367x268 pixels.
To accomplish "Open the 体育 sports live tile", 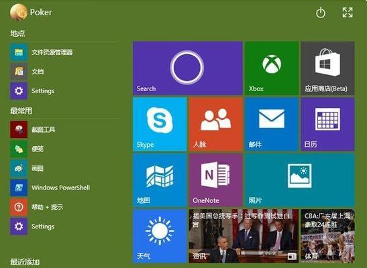I will [x=327, y=236].
